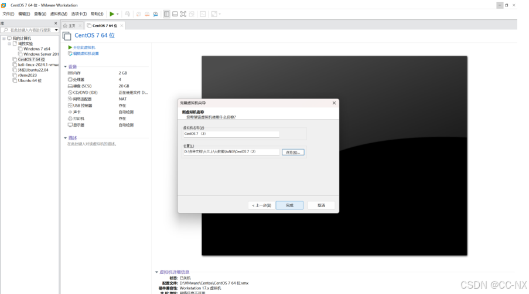Open the library search filter dropdown arrow
The height and width of the screenshot is (294, 529).
tap(56, 30)
